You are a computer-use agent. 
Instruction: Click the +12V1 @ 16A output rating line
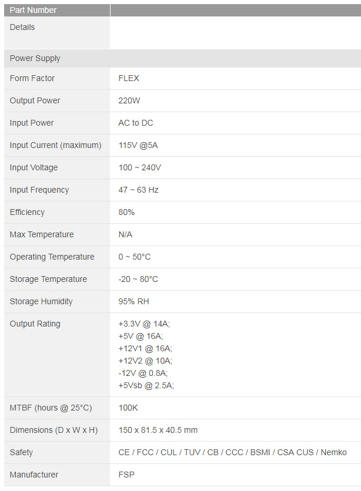click(145, 348)
